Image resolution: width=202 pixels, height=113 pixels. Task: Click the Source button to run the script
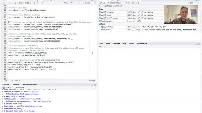point(86,3)
